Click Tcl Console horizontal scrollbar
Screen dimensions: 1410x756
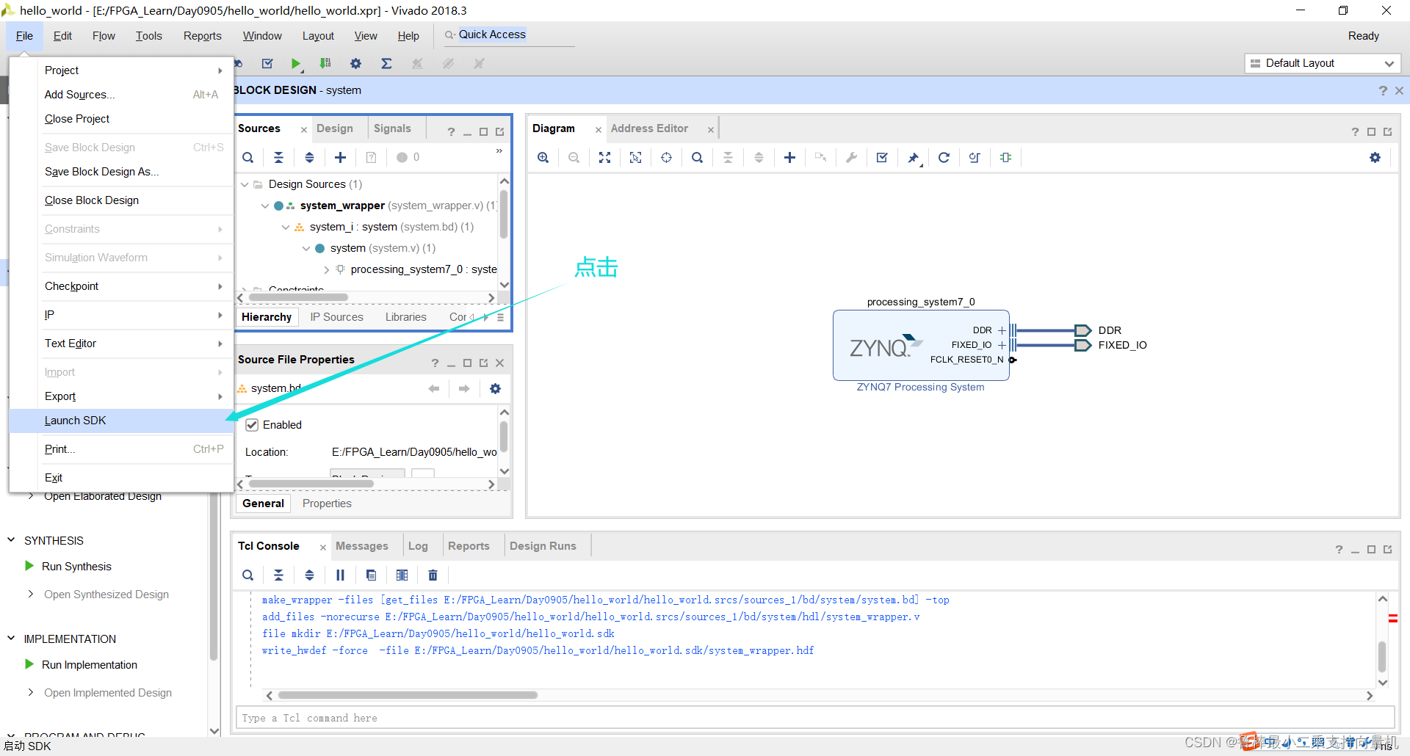[408, 695]
